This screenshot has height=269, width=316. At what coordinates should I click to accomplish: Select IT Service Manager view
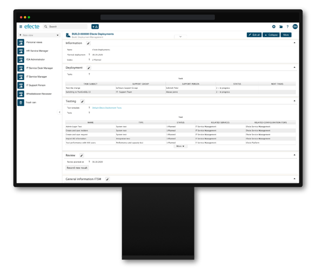click(x=37, y=77)
